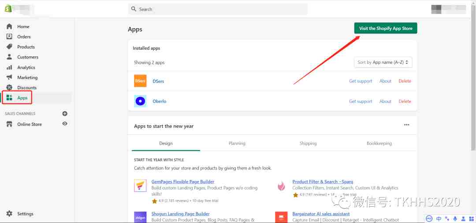This screenshot has width=476, height=223.
Task: Click Get support for DSers
Action: tap(361, 81)
